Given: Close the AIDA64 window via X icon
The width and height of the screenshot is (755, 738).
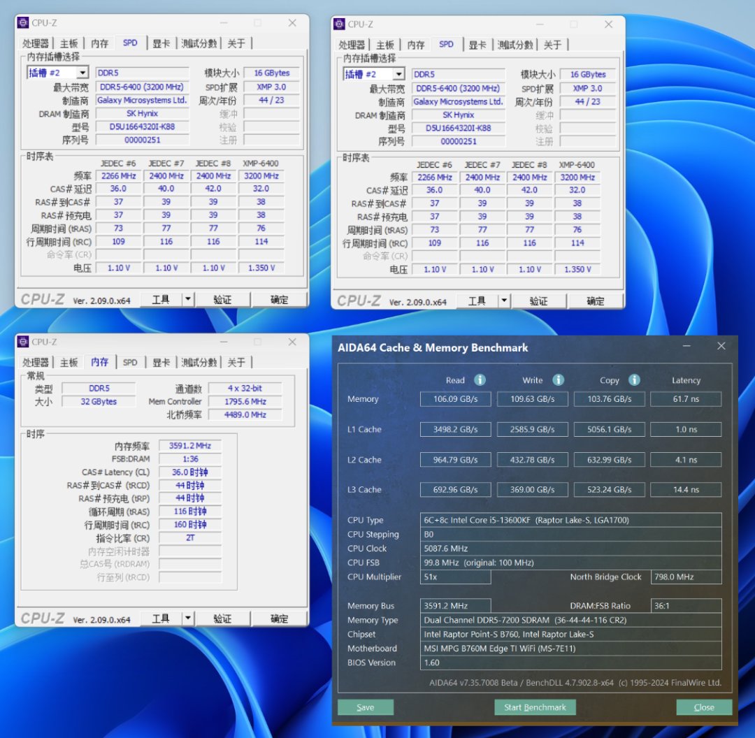Looking at the screenshot, I should (x=721, y=346).
